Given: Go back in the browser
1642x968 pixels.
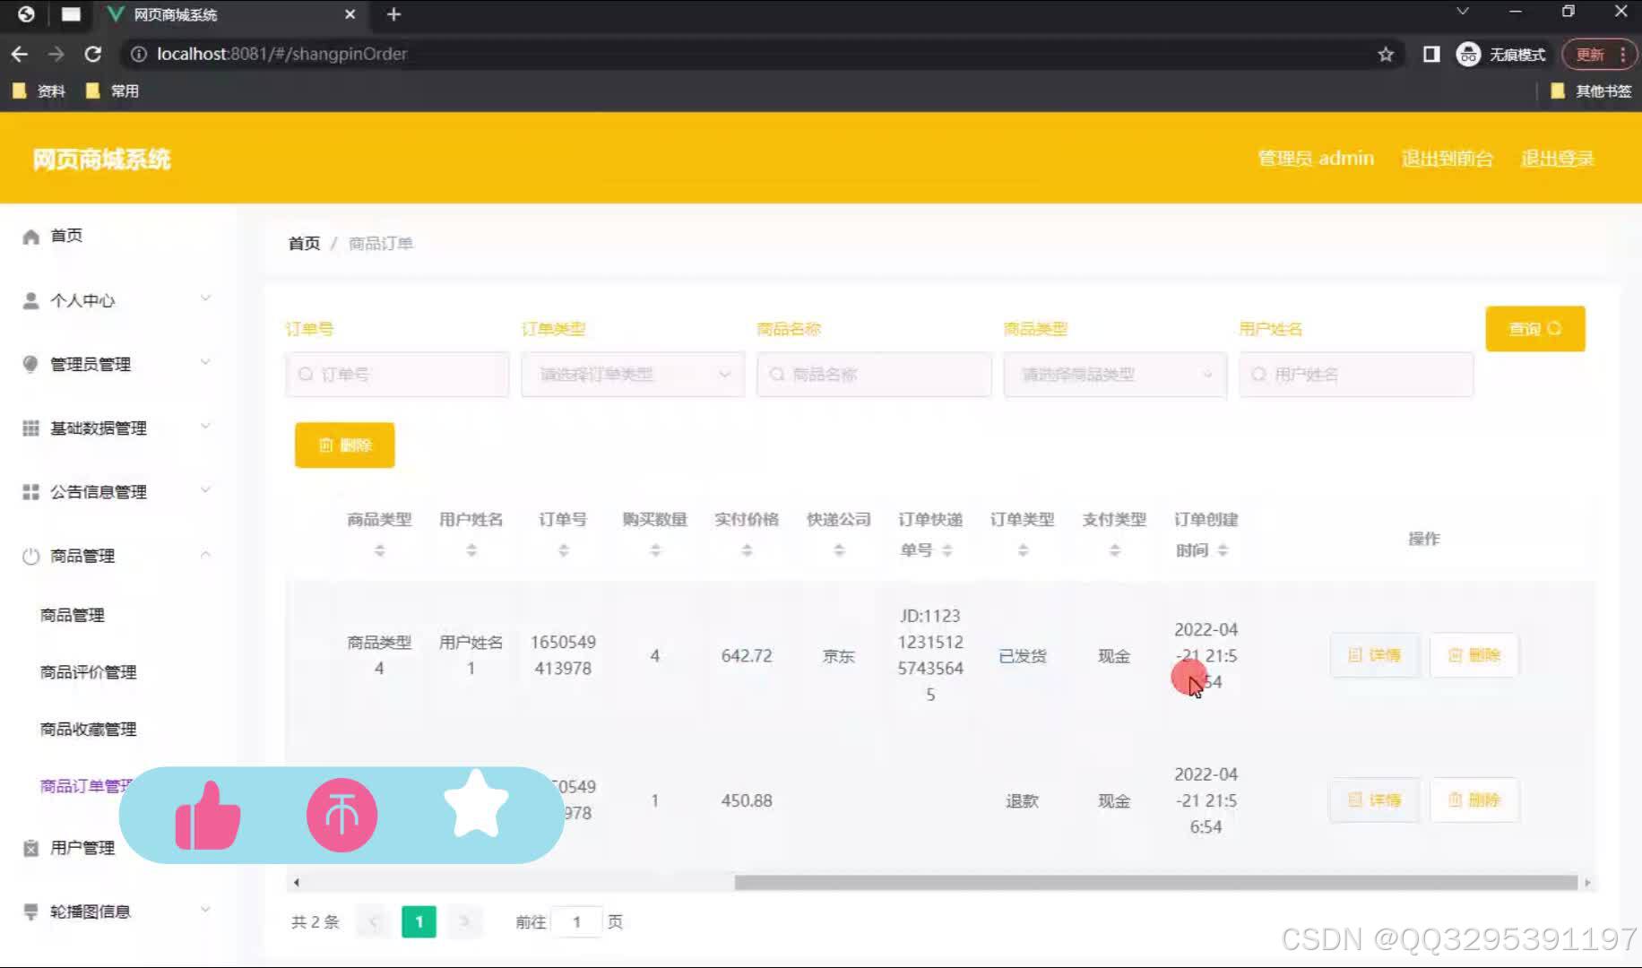Looking at the screenshot, I should tap(20, 54).
